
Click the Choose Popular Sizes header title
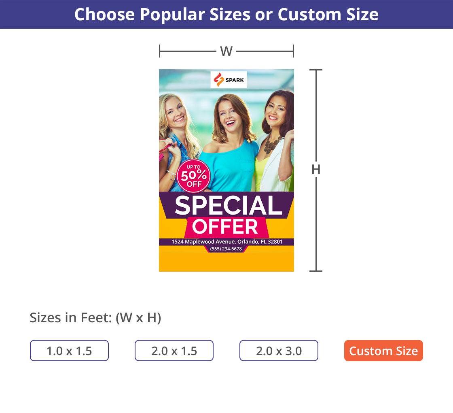(x=226, y=15)
